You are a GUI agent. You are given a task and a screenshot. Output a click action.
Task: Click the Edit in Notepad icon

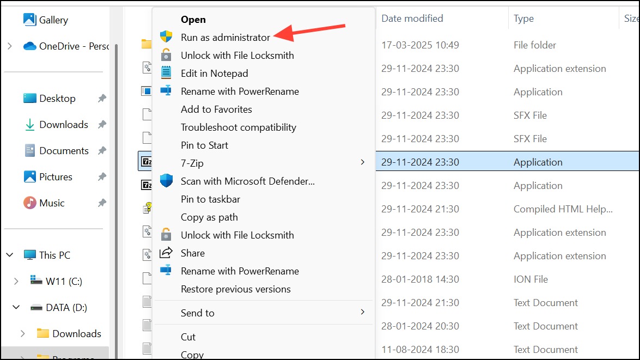[x=166, y=73]
